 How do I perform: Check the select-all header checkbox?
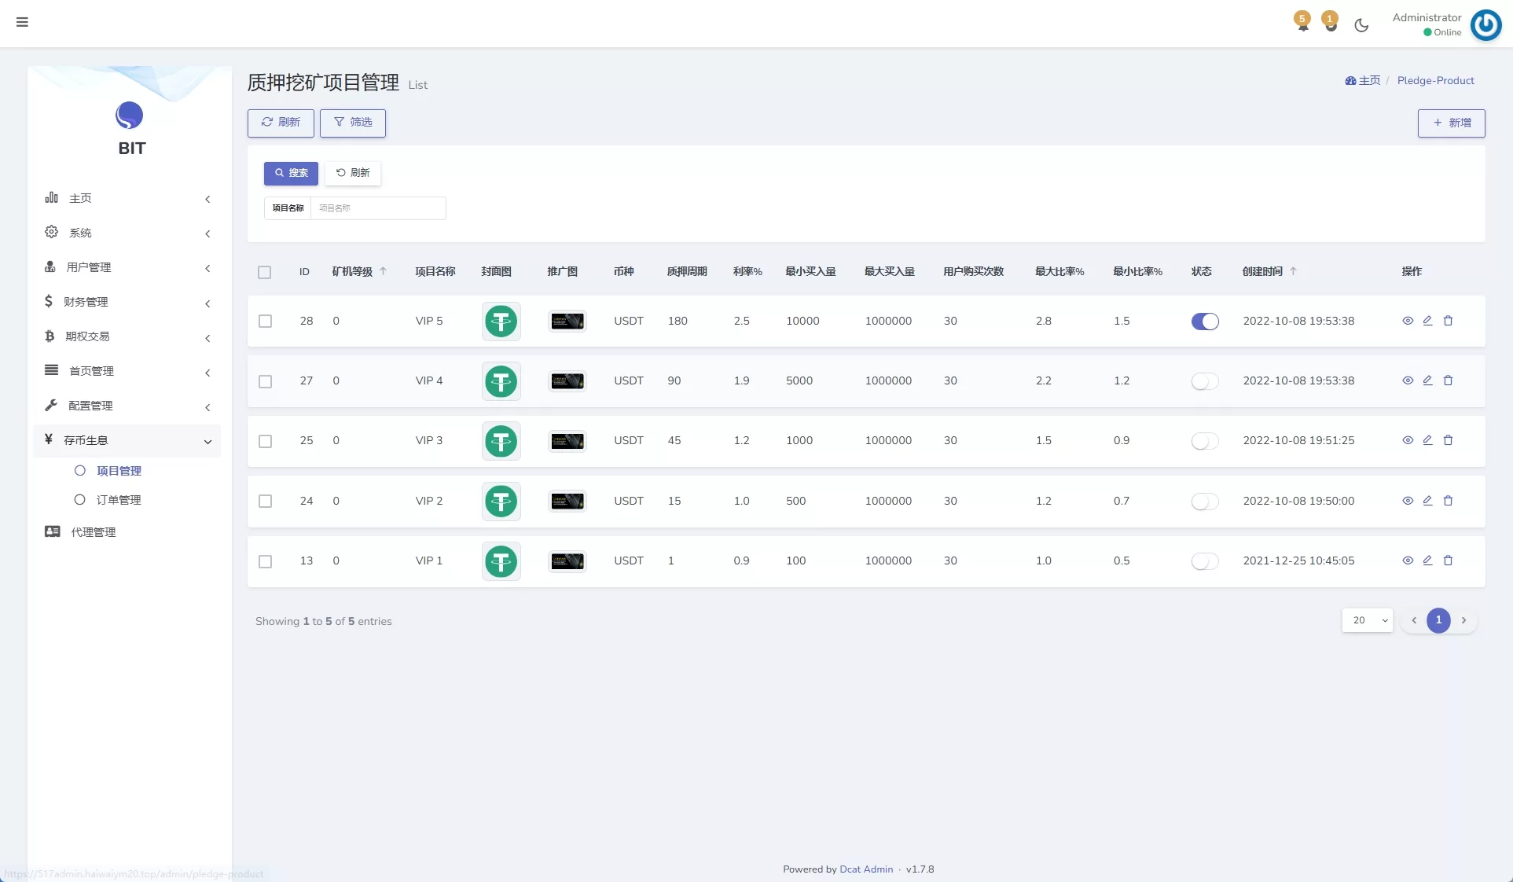264,272
